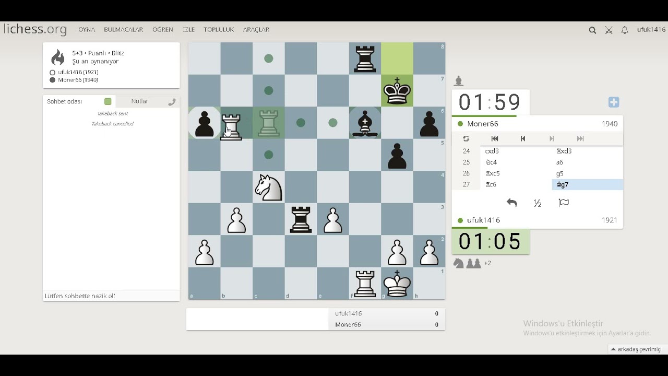
Task: Select move 26 g5
Action: [x=587, y=173]
